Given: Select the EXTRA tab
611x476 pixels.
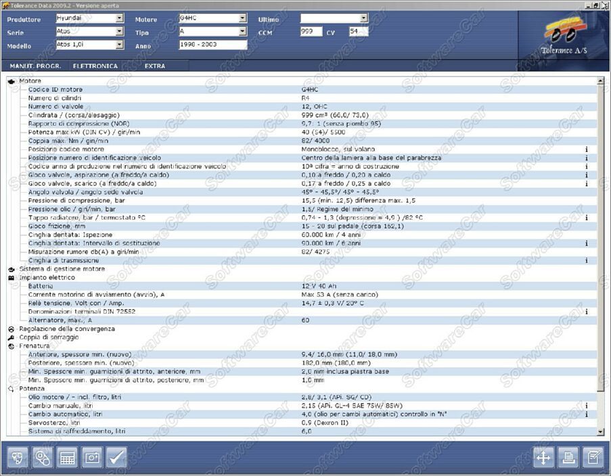Looking at the screenshot, I should (x=154, y=66).
